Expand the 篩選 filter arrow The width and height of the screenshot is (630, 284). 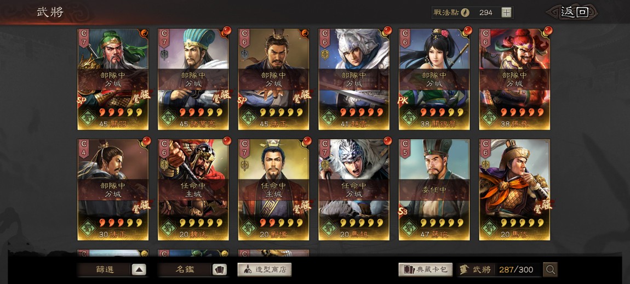click(x=139, y=270)
